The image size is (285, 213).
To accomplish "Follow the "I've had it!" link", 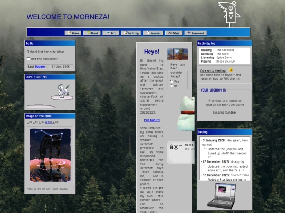I will 152,120.
